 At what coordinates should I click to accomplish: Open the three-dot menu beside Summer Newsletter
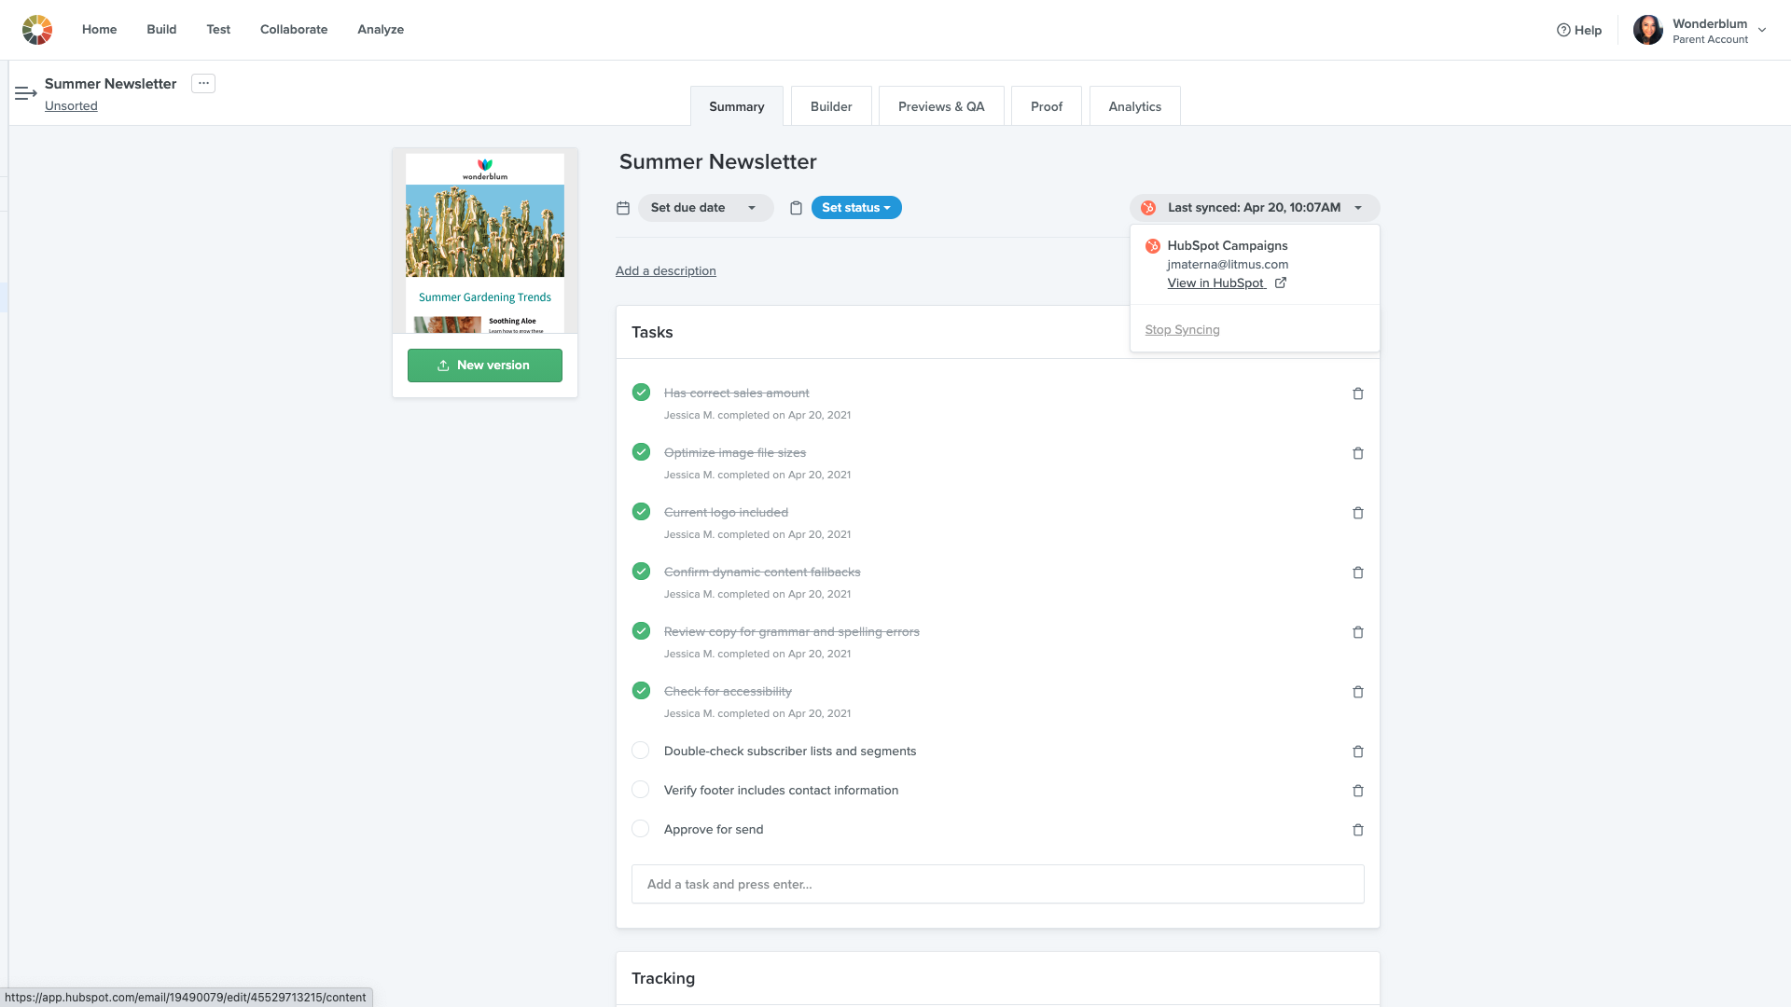[x=203, y=83]
